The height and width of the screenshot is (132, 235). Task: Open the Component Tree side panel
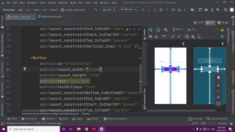click(145, 99)
